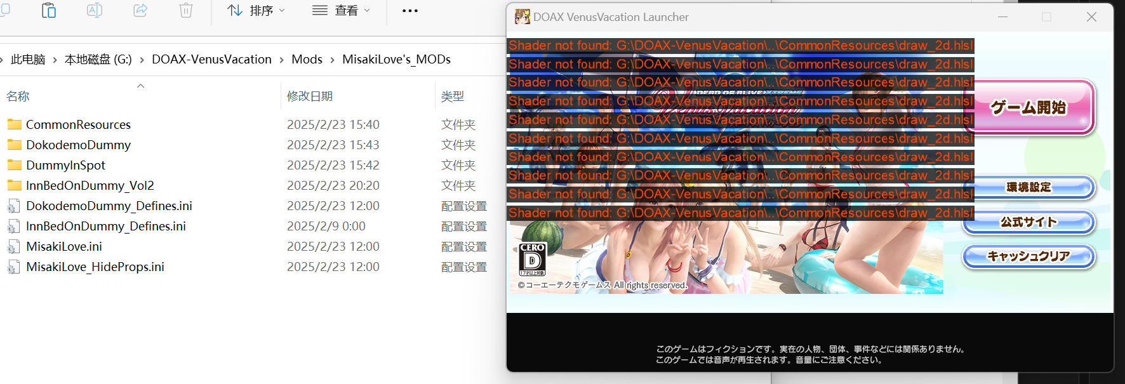Expand chevron between 此电脑 and 本地磁盘

click(x=55, y=60)
